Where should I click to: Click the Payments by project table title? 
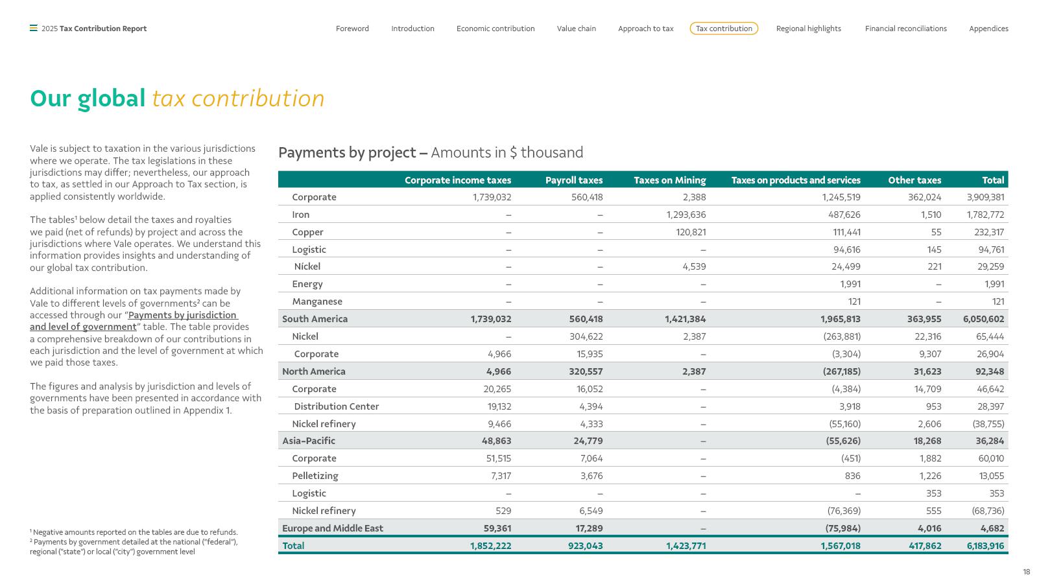431,152
